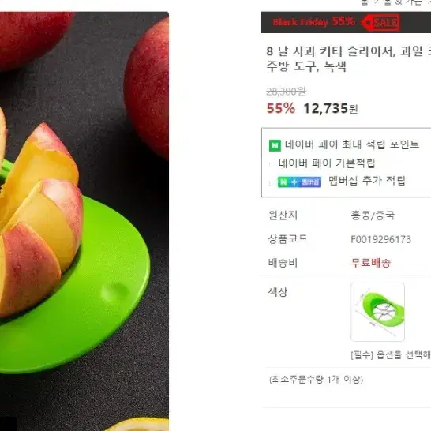Click the Black Friday 55% banner text
This screenshot has height=431, width=431.
coord(313,22)
